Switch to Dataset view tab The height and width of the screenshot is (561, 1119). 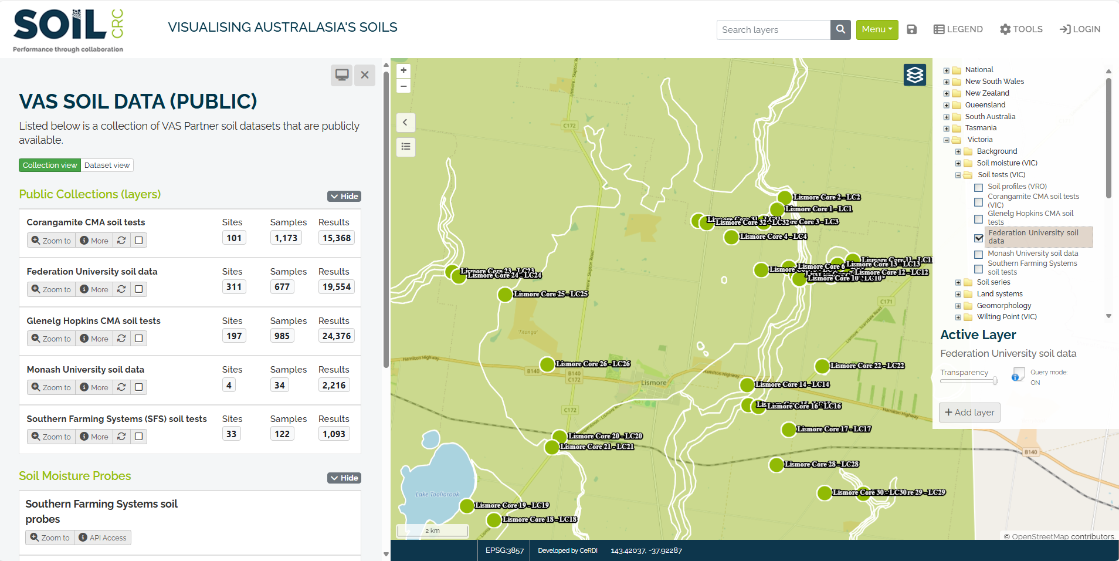pyautogui.click(x=107, y=165)
